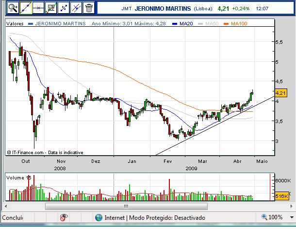The image size is (296, 229).
Task: Click the yellow 516K volume label
Action: [282, 196]
